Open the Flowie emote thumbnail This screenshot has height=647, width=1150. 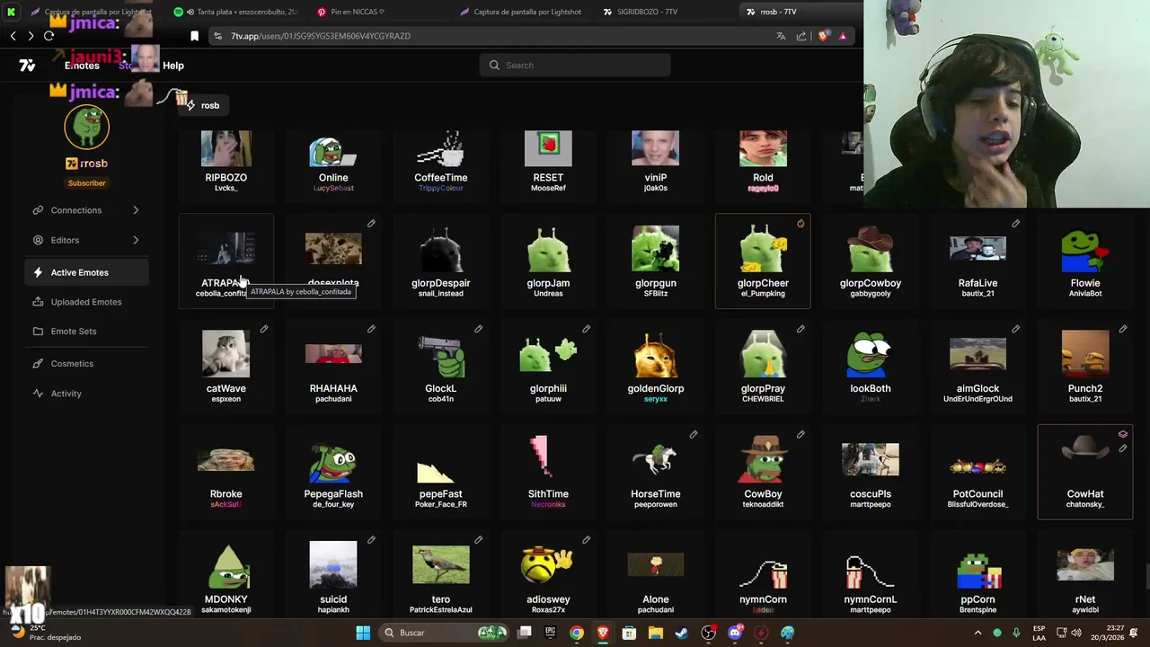coord(1085,251)
